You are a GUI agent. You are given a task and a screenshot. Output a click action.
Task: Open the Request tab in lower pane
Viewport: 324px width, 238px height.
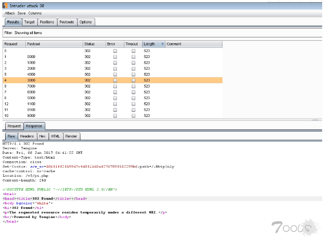point(14,126)
